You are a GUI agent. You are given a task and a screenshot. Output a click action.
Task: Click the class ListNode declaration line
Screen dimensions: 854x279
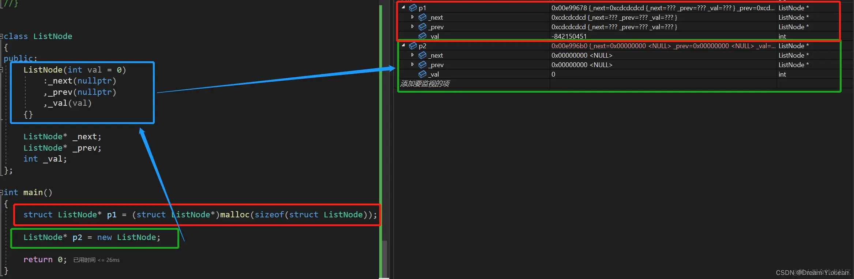click(x=38, y=36)
